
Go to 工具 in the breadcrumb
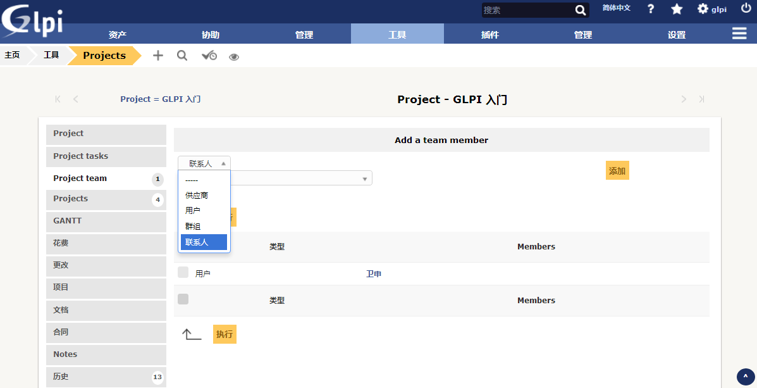tap(51, 55)
